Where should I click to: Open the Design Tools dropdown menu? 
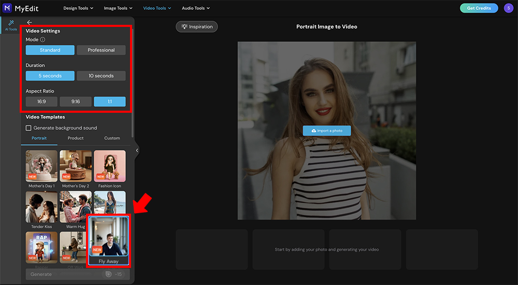[x=78, y=8]
